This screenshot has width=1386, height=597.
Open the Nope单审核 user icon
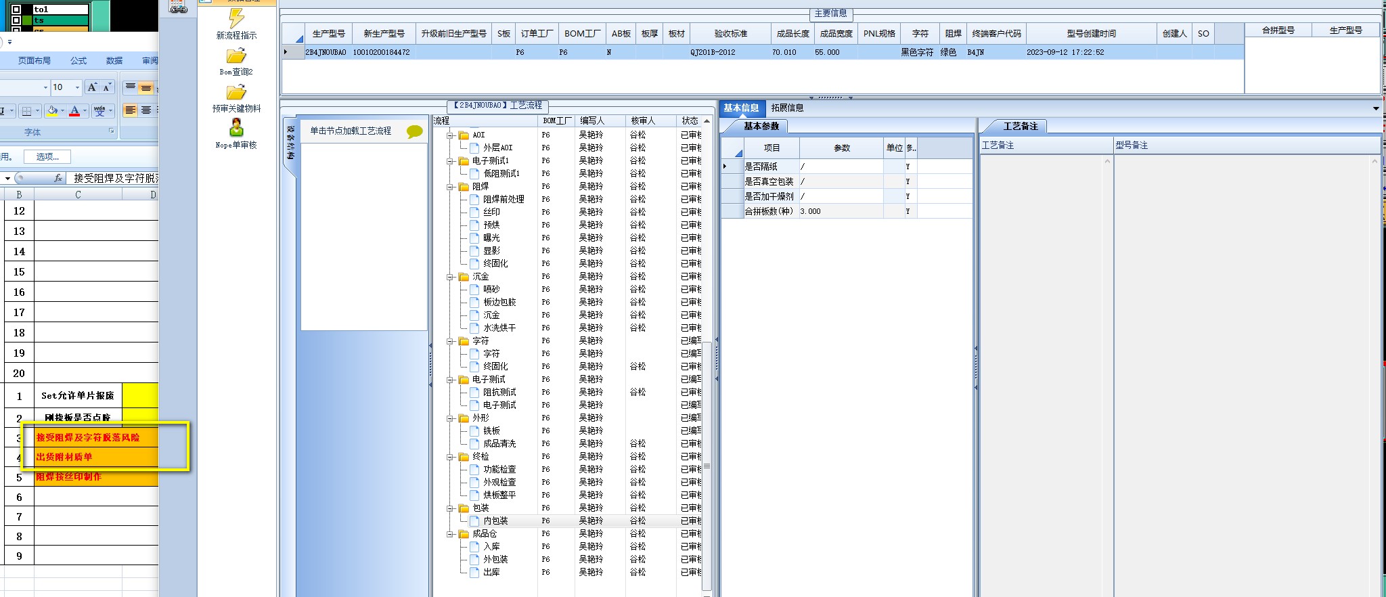pos(236,127)
